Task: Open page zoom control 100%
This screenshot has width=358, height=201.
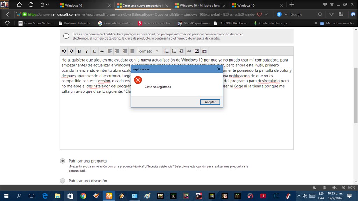Action: pyautogui.click(x=349, y=187)
